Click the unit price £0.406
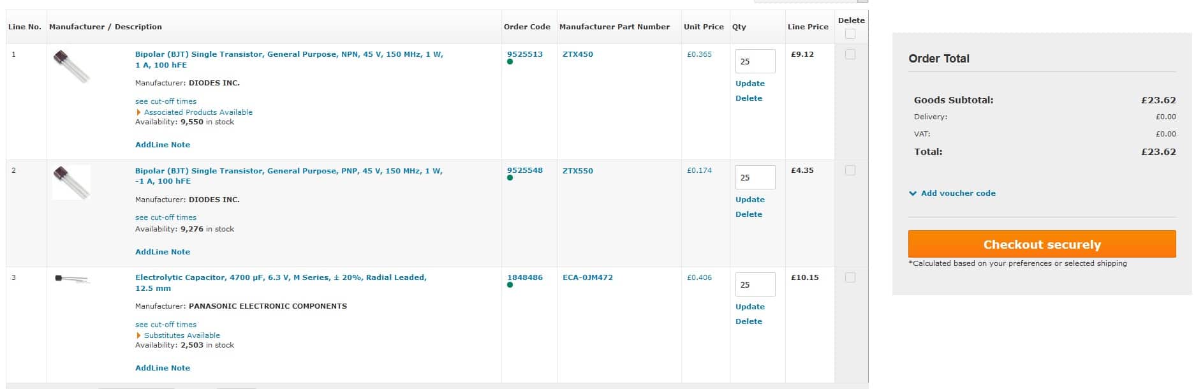Screen dimensions: 1203x389 [699, 277]
